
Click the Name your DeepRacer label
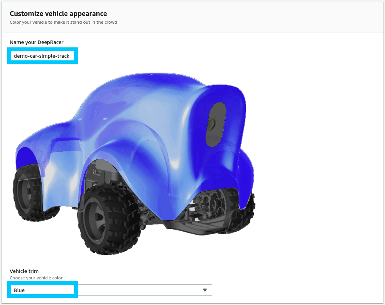(x=36, y=42)
